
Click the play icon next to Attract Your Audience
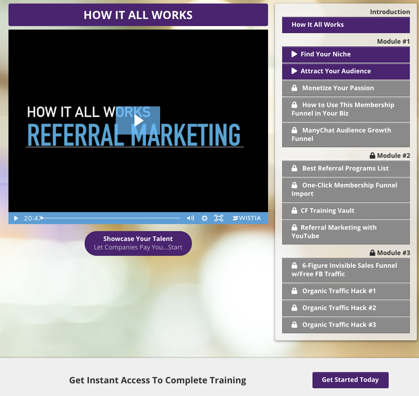coord(294,71)
